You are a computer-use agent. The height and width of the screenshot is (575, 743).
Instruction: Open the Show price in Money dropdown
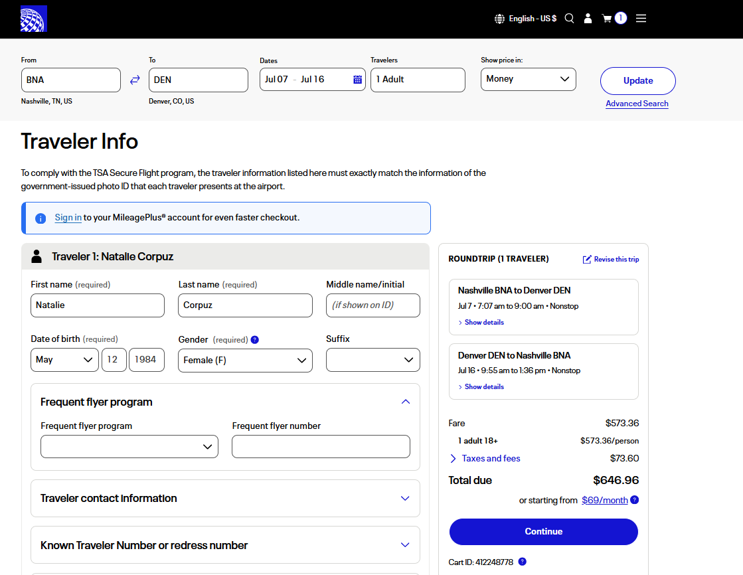[x=528, y=79]
